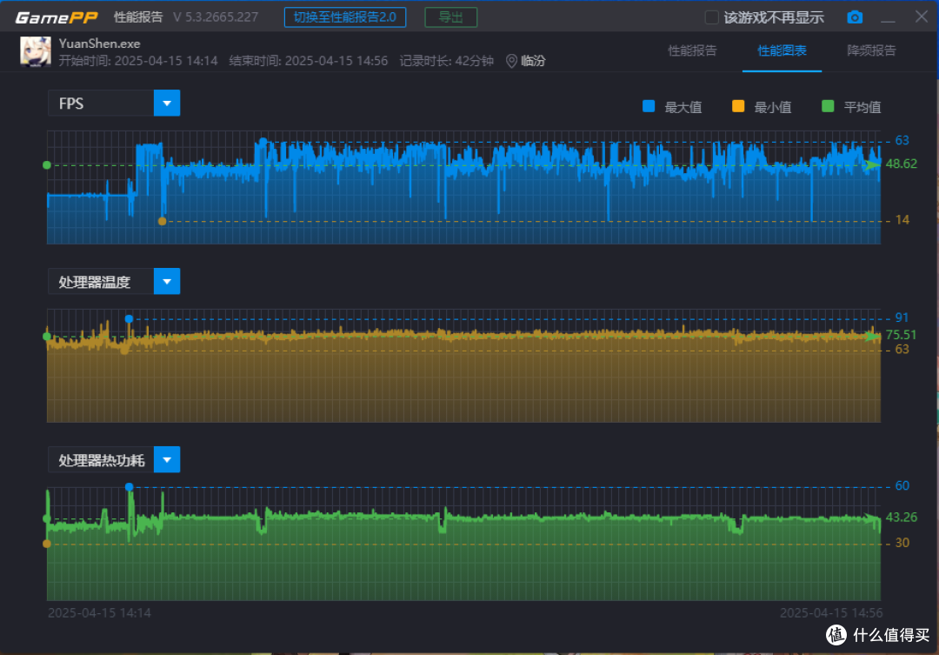Click the blue maximum marker on FPS chart
The image size is (939, 655).
(263, 142)
